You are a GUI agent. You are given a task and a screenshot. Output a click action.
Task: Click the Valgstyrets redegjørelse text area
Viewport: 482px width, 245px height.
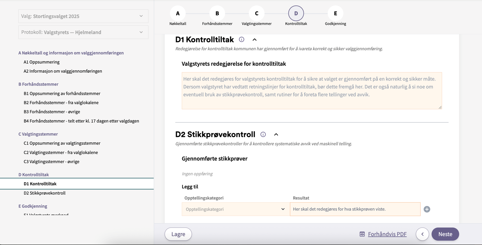(x=312, y=90)
